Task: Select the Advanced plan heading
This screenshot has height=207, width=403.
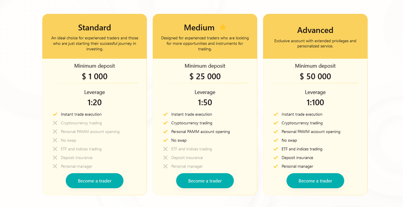Action: [315, 30]
